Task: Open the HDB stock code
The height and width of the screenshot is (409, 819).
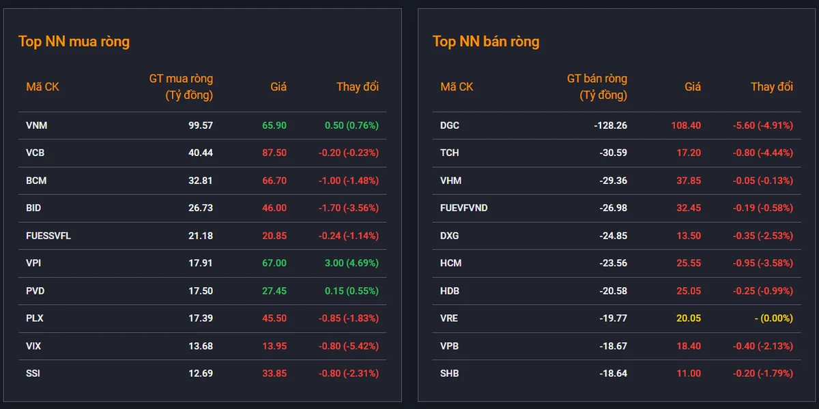Action: (x=450, y=291)
